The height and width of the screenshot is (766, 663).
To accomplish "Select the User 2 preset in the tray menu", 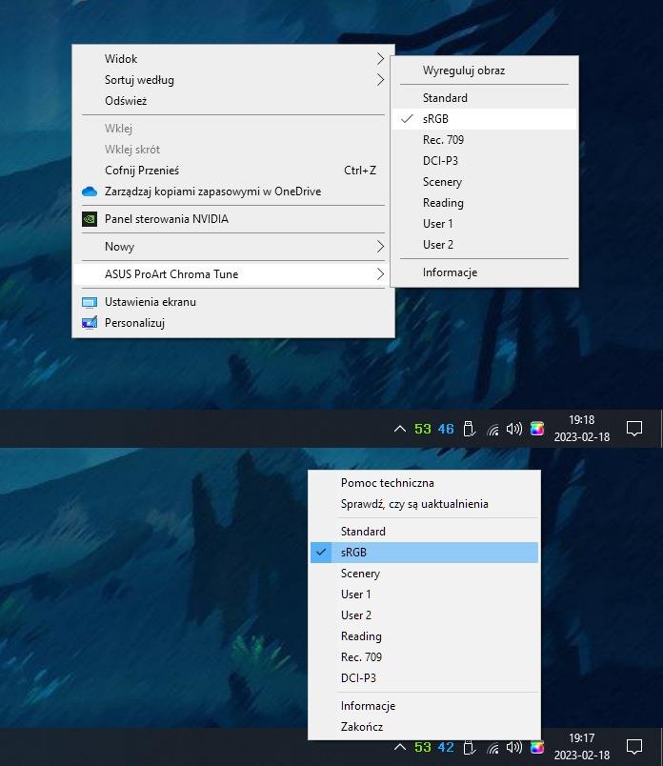I will click(424, 615).
